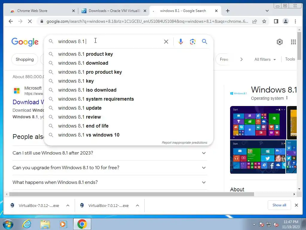Choose suggestion 'windows 8.1 system requirements'
The height and width of the screenshot is (230, 306).
coord(129,99)
